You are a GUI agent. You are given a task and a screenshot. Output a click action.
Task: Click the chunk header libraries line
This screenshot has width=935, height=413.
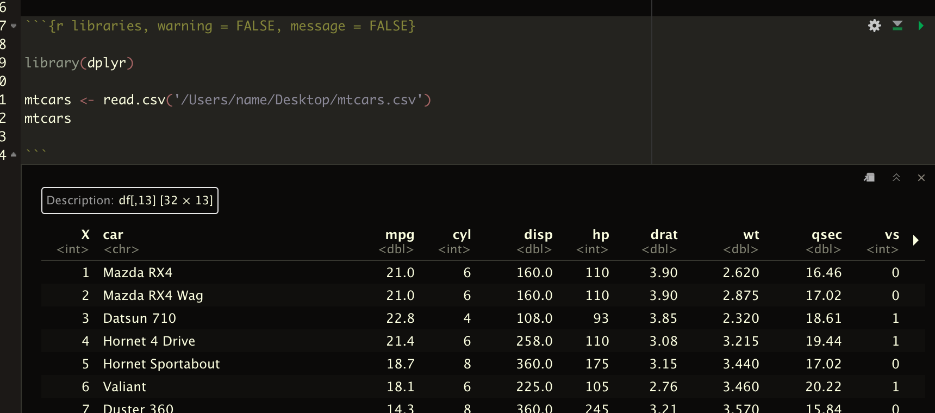220,26
